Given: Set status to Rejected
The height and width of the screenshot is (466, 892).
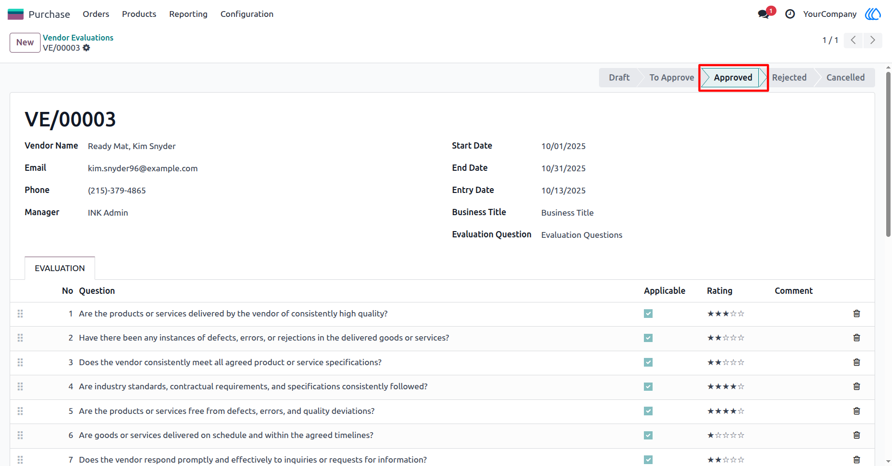Looking at the screenshot, I should click(x=789, y=78).
